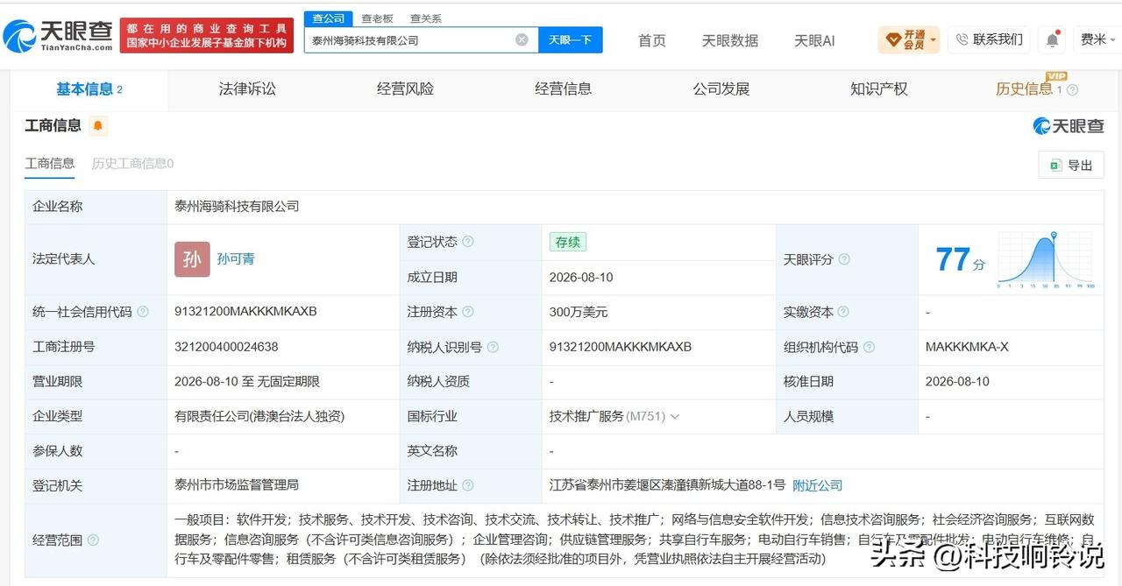Click the help icon beside 登记状态
This screenshot has width=1122, height=586.
pos(468,242)
